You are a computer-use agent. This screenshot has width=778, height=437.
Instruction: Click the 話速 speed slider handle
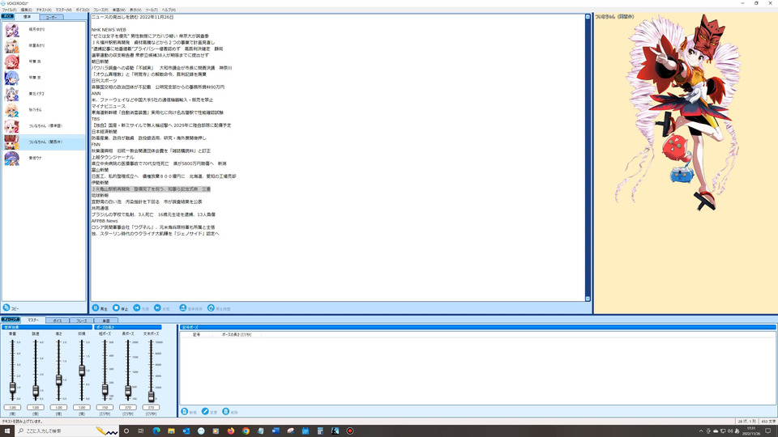(36, 391)
